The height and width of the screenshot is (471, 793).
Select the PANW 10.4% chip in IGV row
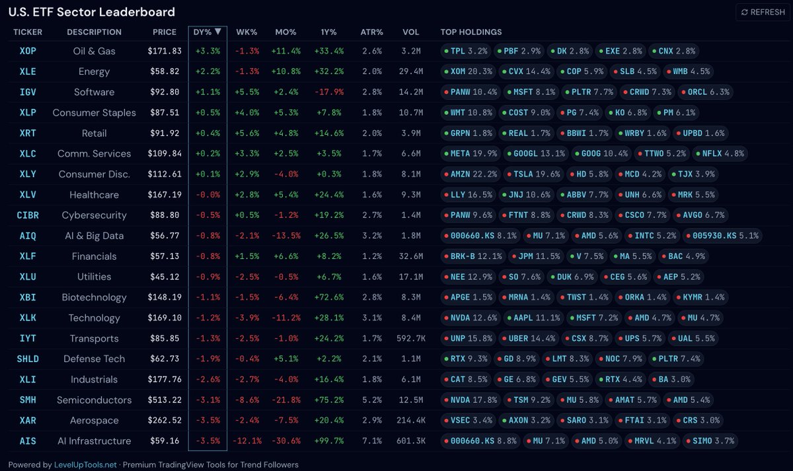click(x=472, y=92)
